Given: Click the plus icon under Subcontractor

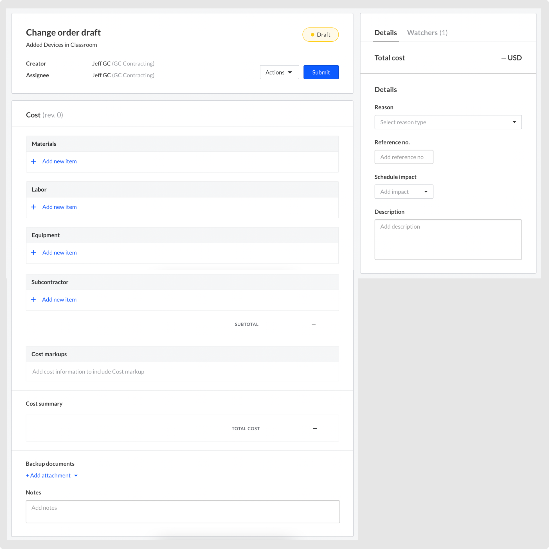Looking at the screenshot, I should (x=33, y=300).
